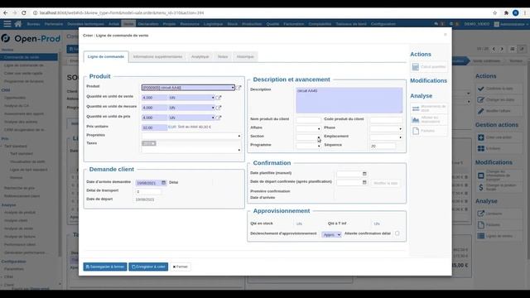Open external link icon beside Produit field
This screenshot has width=530, height=298.
[238, 88]
